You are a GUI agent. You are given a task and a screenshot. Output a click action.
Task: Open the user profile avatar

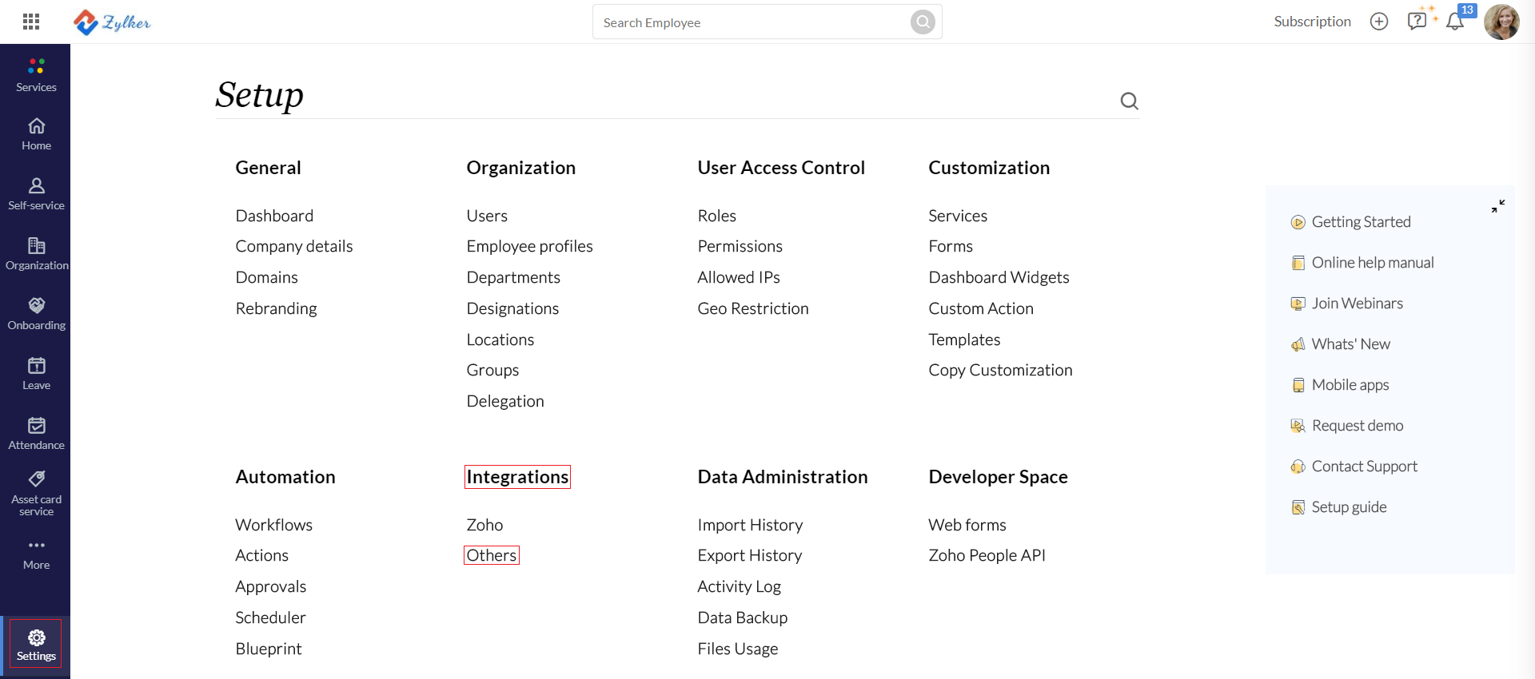1501,22
